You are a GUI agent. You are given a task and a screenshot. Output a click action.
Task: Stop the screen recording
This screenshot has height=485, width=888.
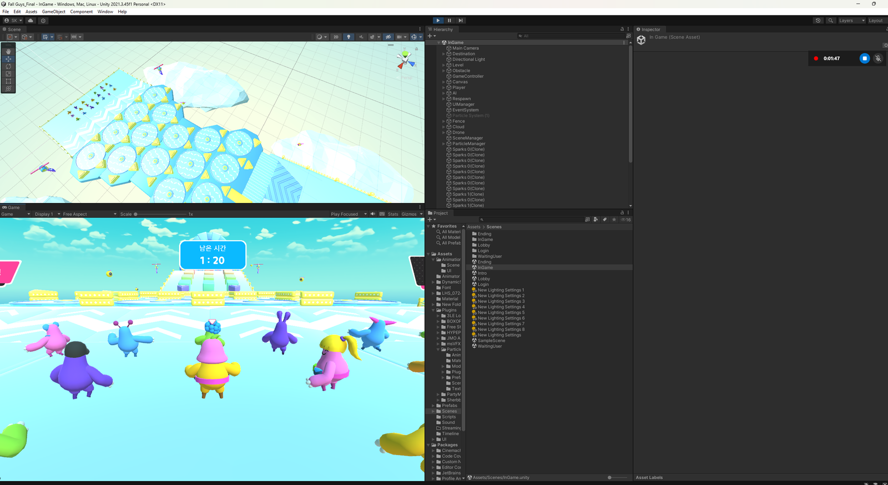click(x=865, y=58)
